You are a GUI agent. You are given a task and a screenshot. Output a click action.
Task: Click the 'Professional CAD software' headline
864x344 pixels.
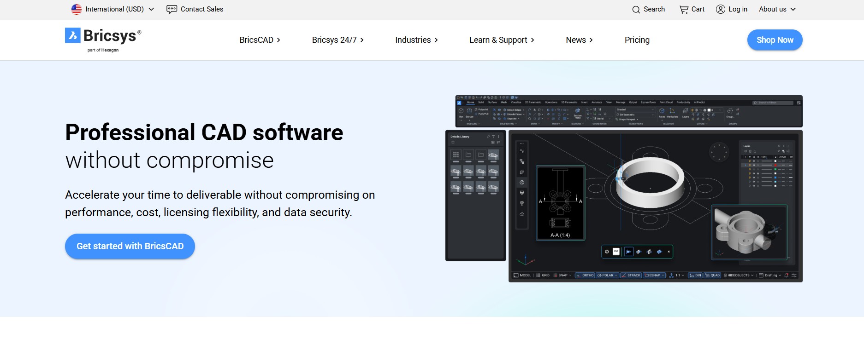point(204,132)
